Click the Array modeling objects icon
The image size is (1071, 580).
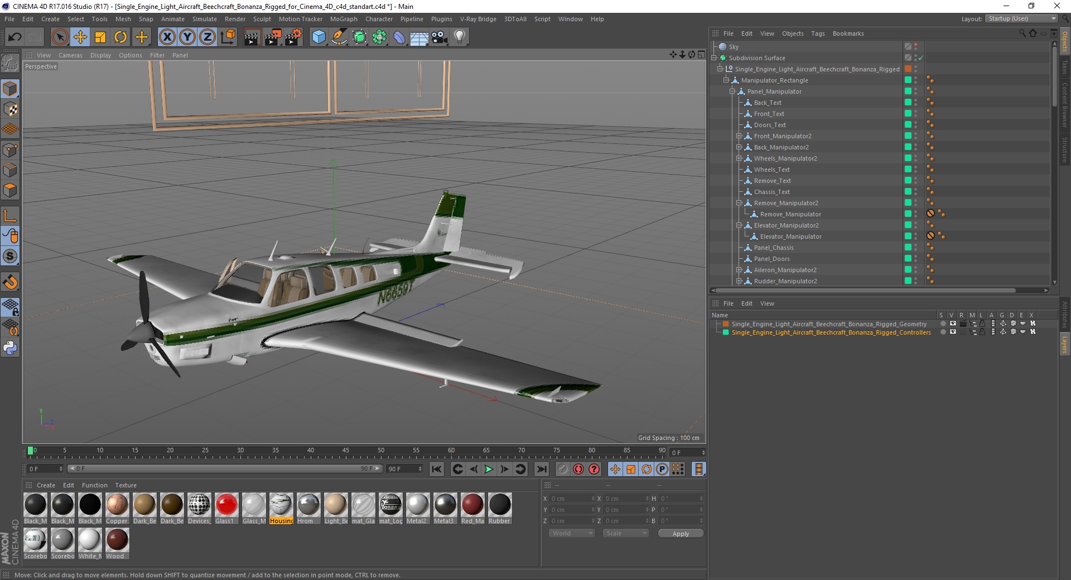[379, 37]
